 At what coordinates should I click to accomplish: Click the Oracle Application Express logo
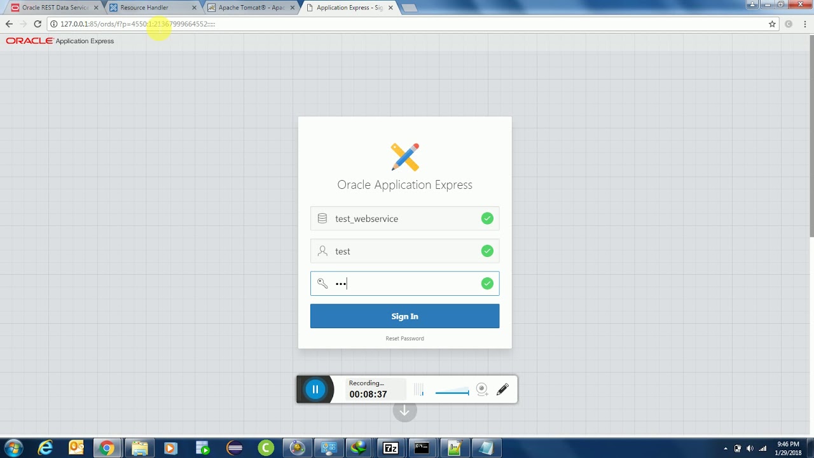click(x=60, y=41)
